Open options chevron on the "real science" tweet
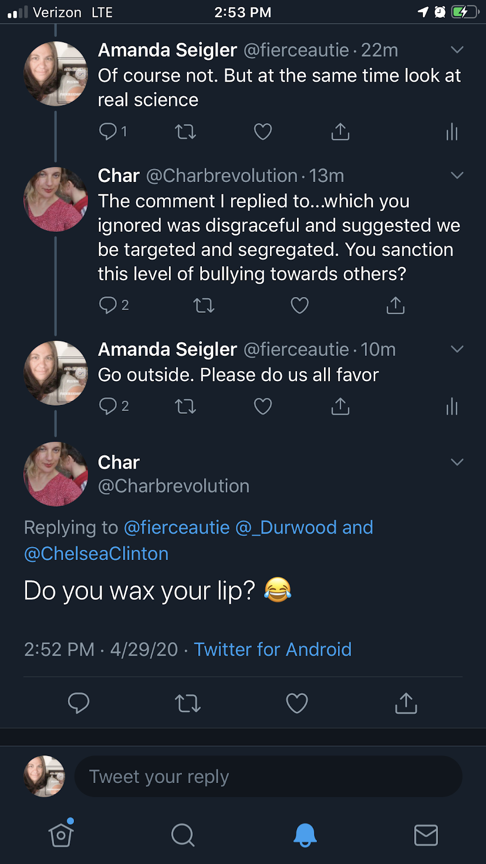Viewport: 486px width, 864px height. 457,50
